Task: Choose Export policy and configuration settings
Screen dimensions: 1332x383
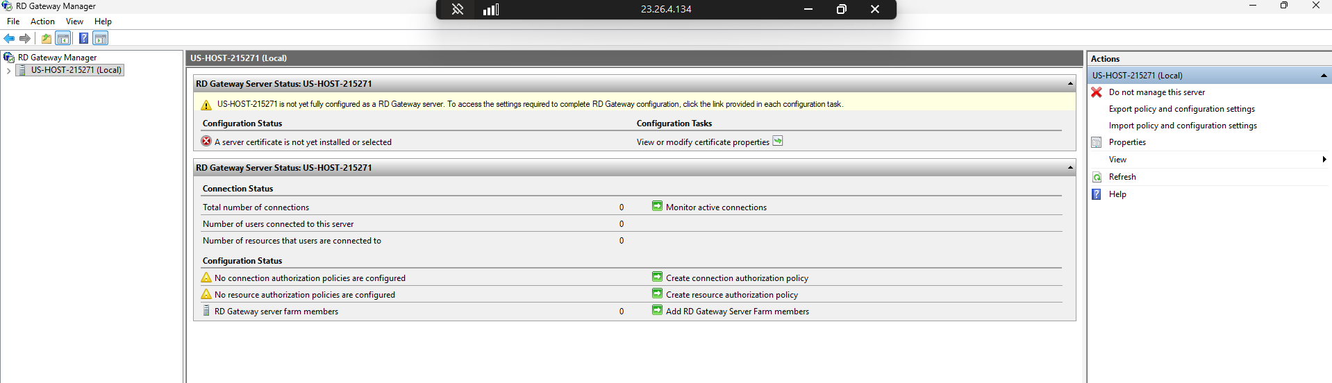Action: point(1182,109)
